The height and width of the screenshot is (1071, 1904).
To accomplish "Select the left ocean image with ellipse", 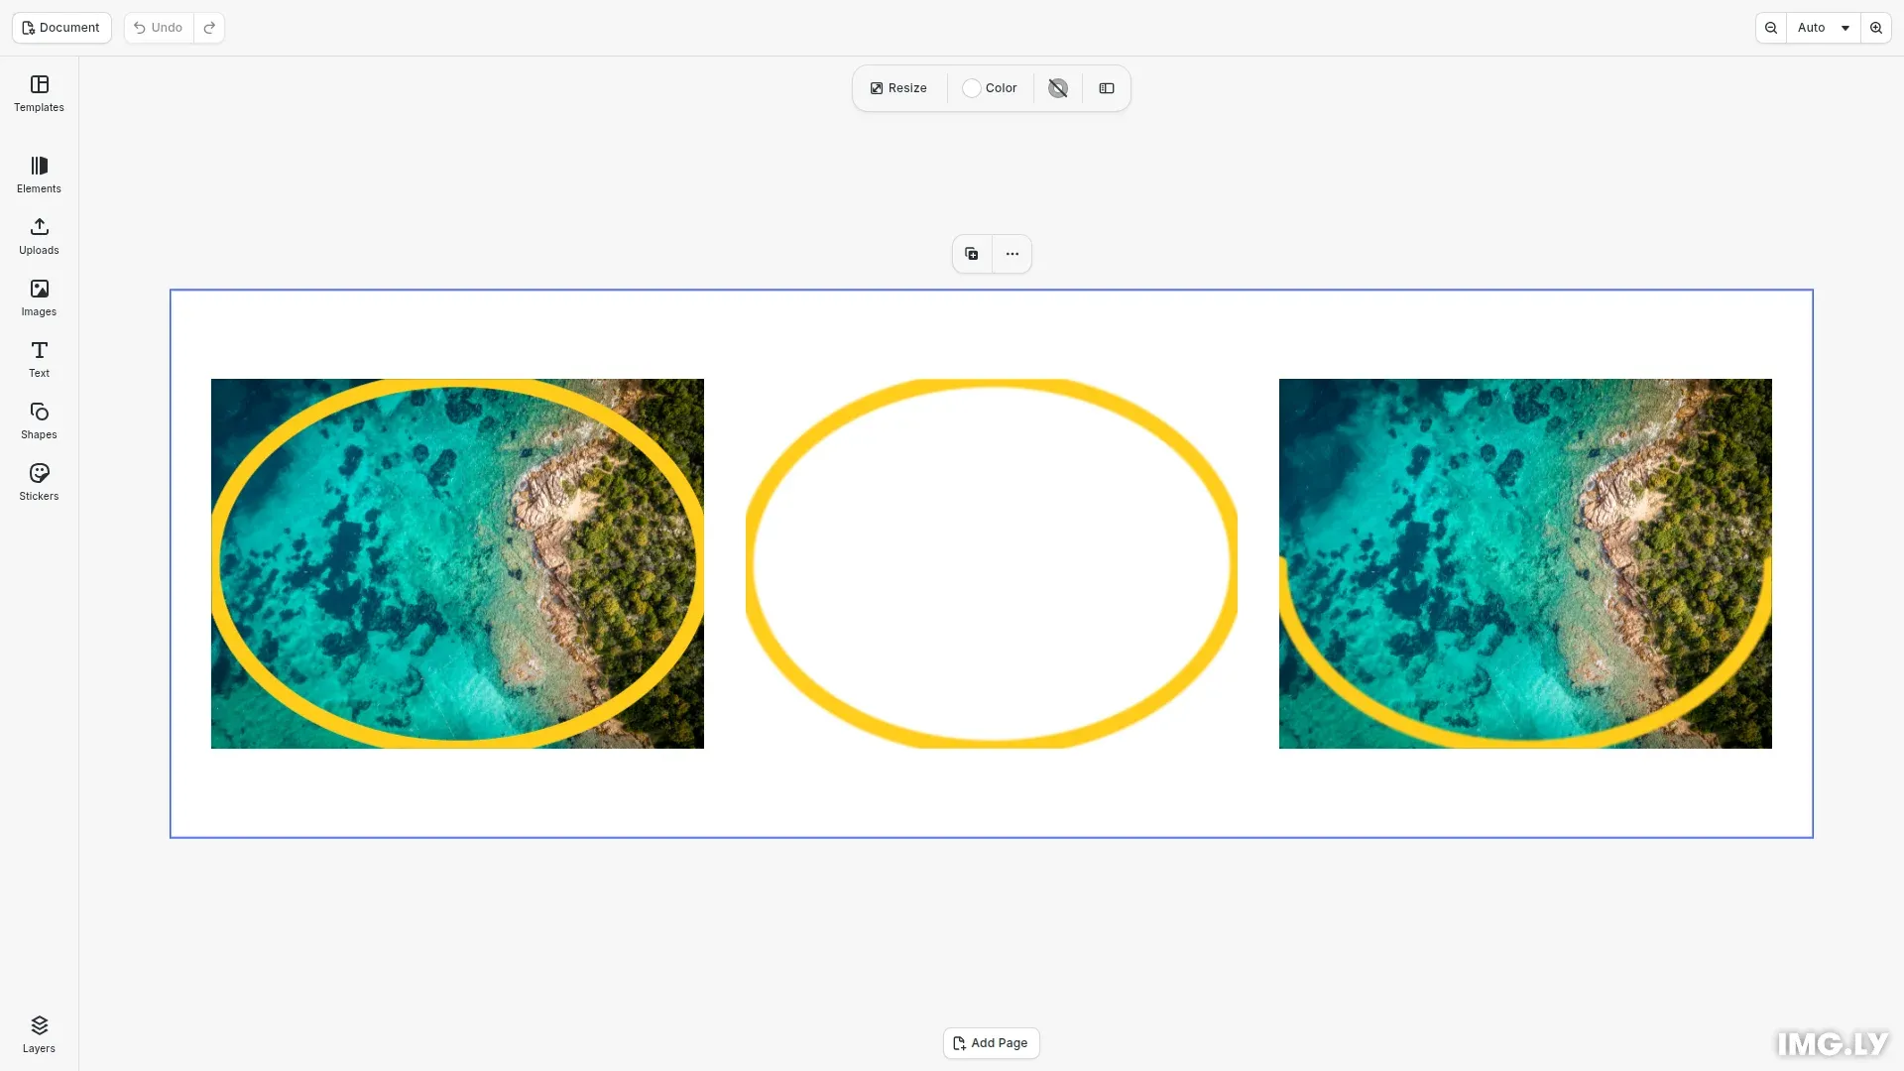I will (x=457, y=563).
